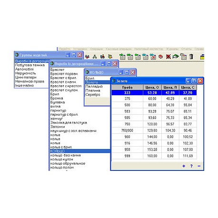Click the plus icon in Золото window

click(x=184, y=166)
